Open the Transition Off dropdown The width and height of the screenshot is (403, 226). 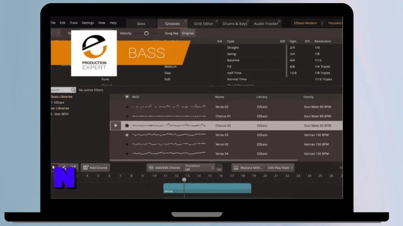click(x=199, y=168)
